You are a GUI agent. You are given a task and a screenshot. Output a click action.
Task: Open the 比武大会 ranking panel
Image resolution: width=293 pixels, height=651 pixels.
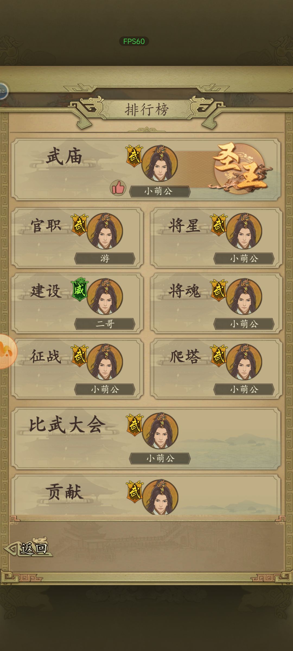click(x=146, y=438)
